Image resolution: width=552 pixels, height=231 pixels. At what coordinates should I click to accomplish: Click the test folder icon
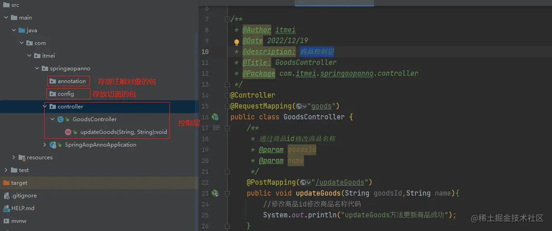(14, 170)
